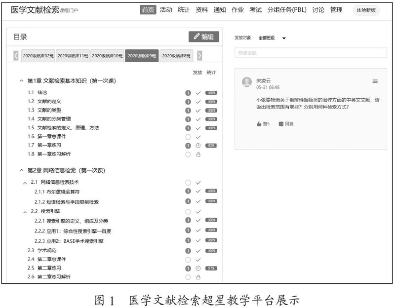
Task: Click the checkmark icon for 1.3 文献的类型
Action: (x=198, y=111)
